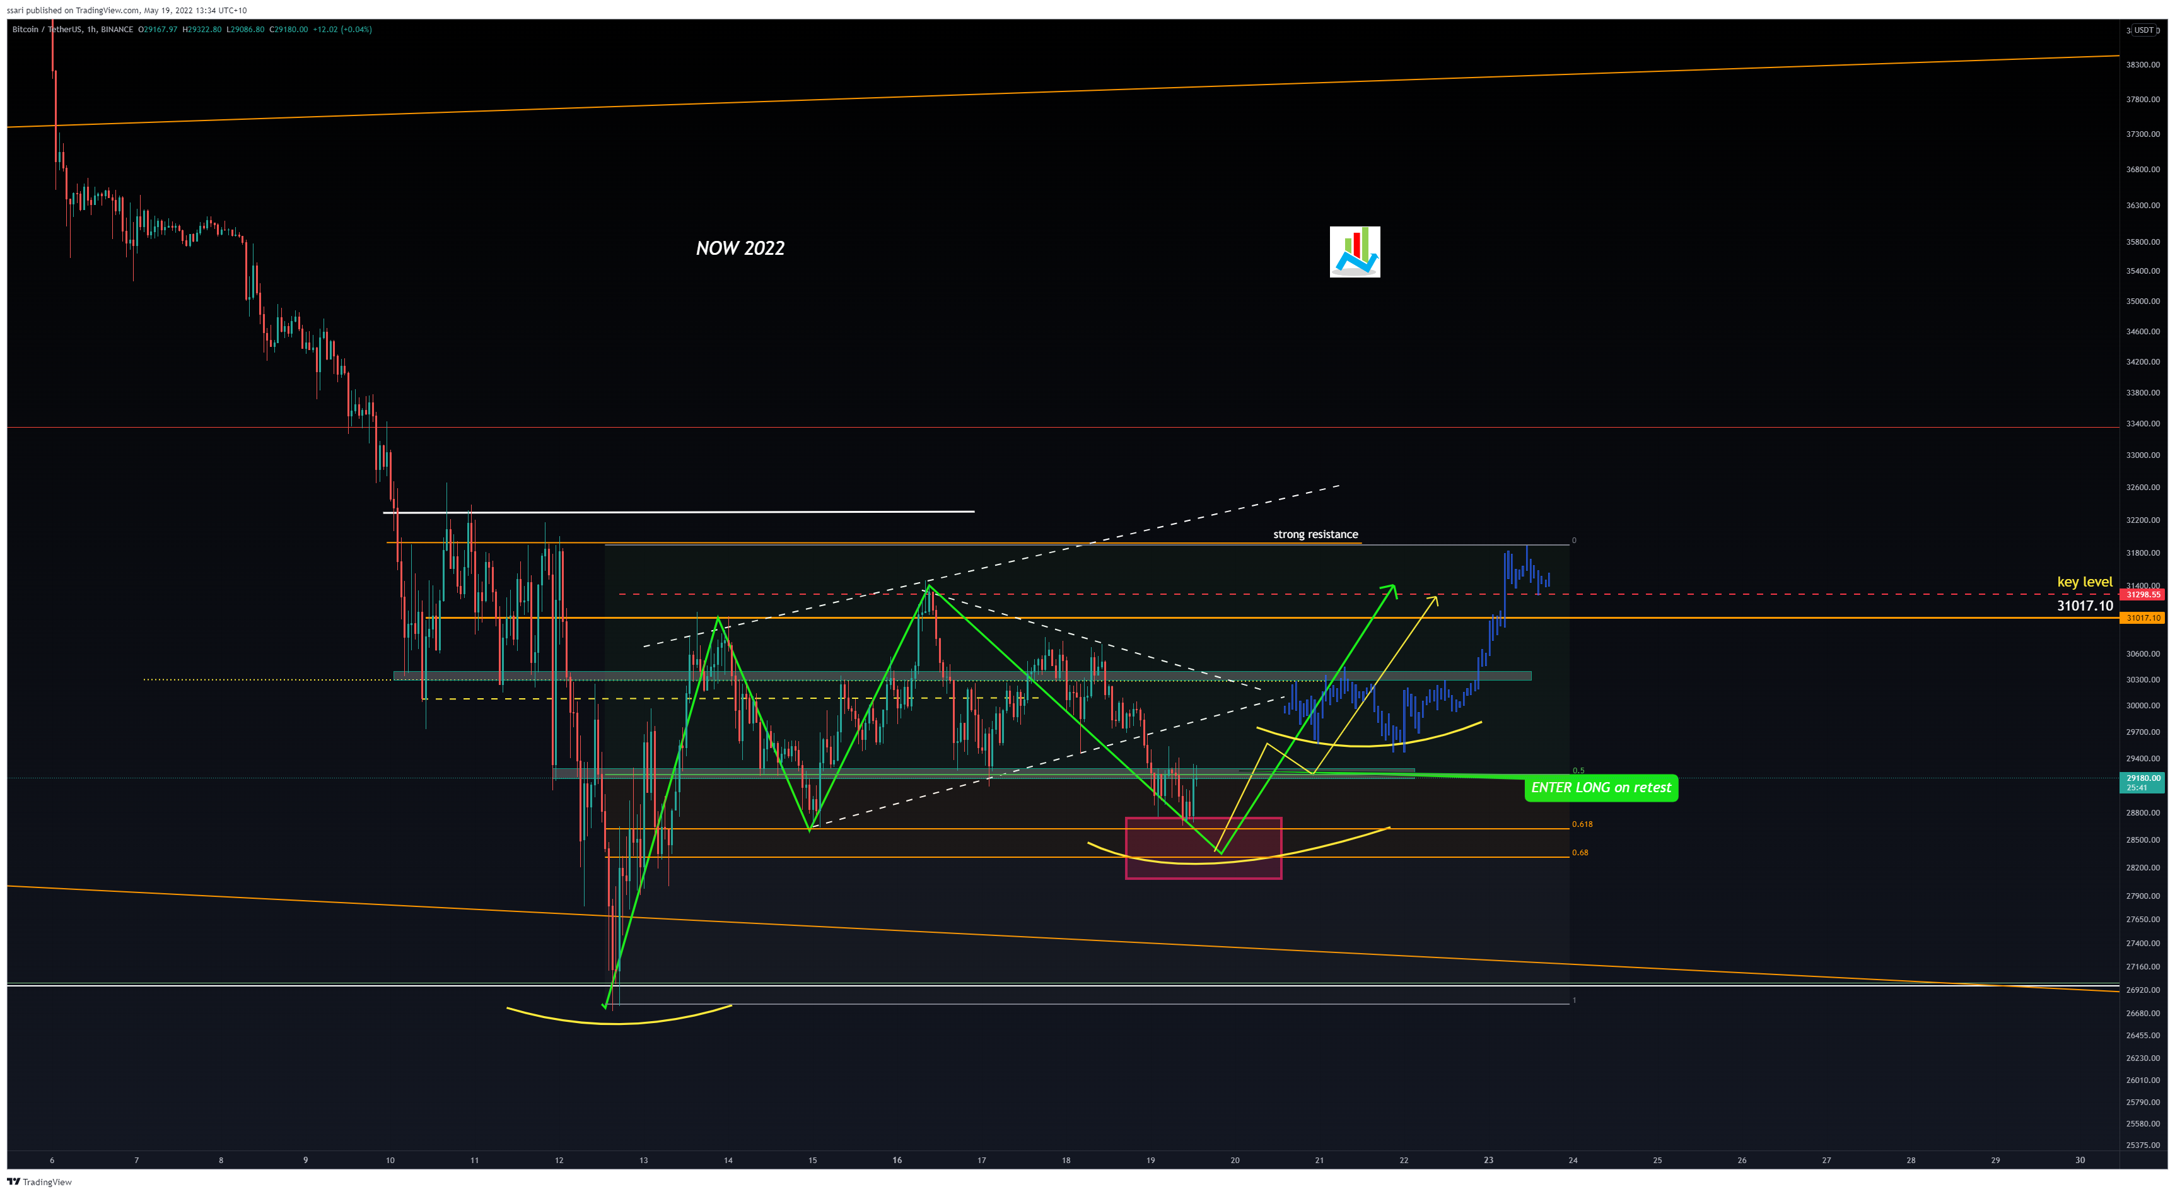The height and width of the screenshot is (1194, 2175).
Task: Select the 'NOW 2022' text annotation
Action: (740, 249)
